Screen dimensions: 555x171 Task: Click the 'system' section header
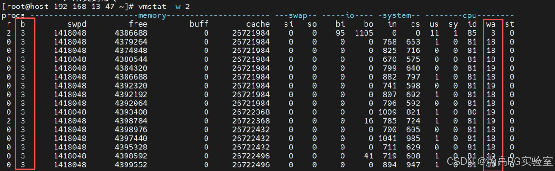click(397, 15)
